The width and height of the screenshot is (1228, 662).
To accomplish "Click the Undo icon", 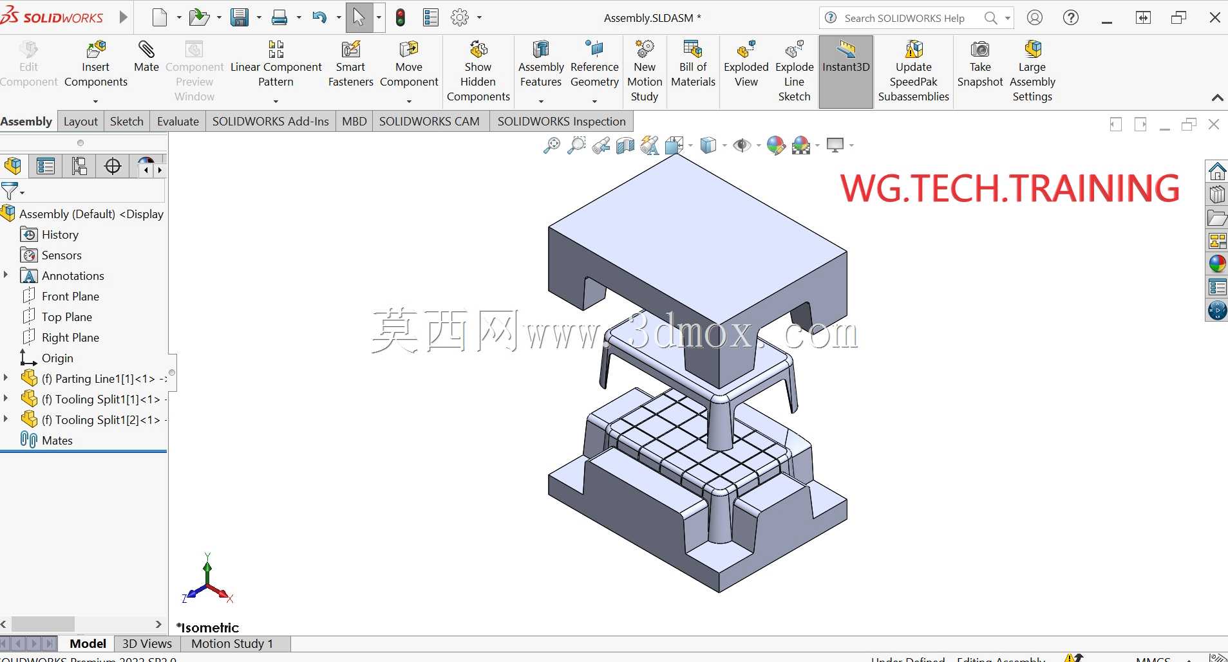I will pos(319,17).
